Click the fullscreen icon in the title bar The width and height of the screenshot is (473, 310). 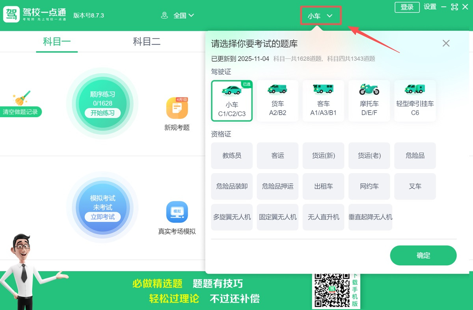click(454, 7)
